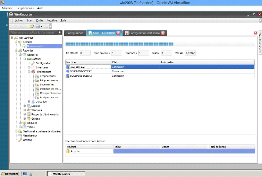262x177 pixels.
Task: Click the Scan en cours value field
Action: tap(117, 53)
